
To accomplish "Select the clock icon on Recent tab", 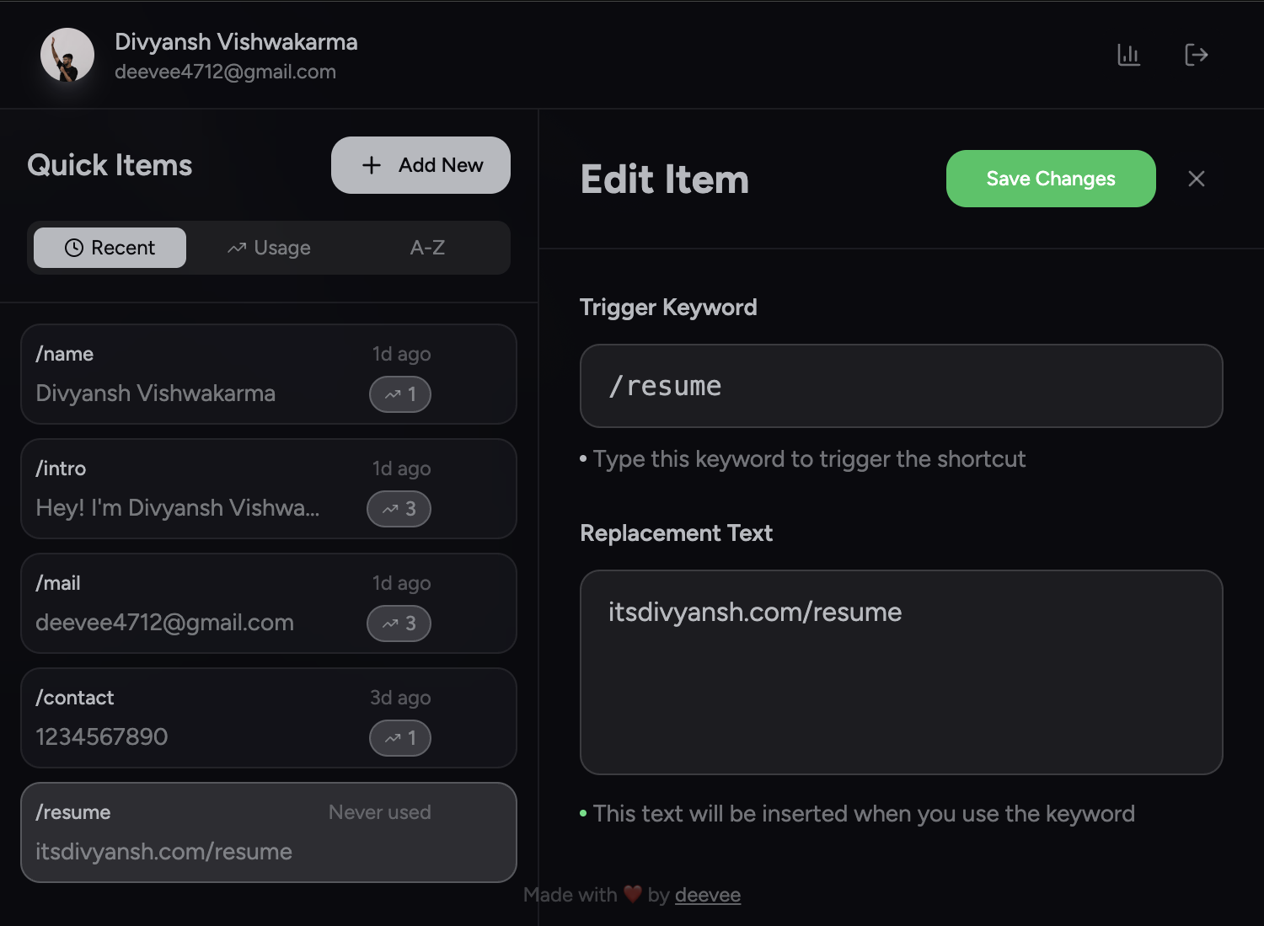I will pyautogui.click(x=73, y=248).
